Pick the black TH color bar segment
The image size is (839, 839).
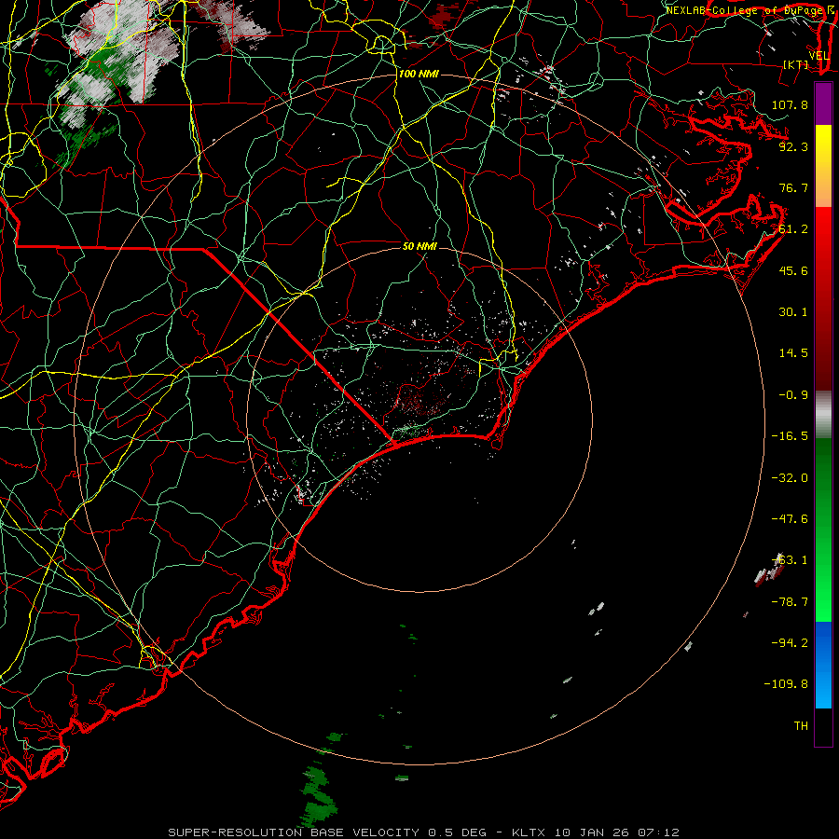[x=823, y=726]
